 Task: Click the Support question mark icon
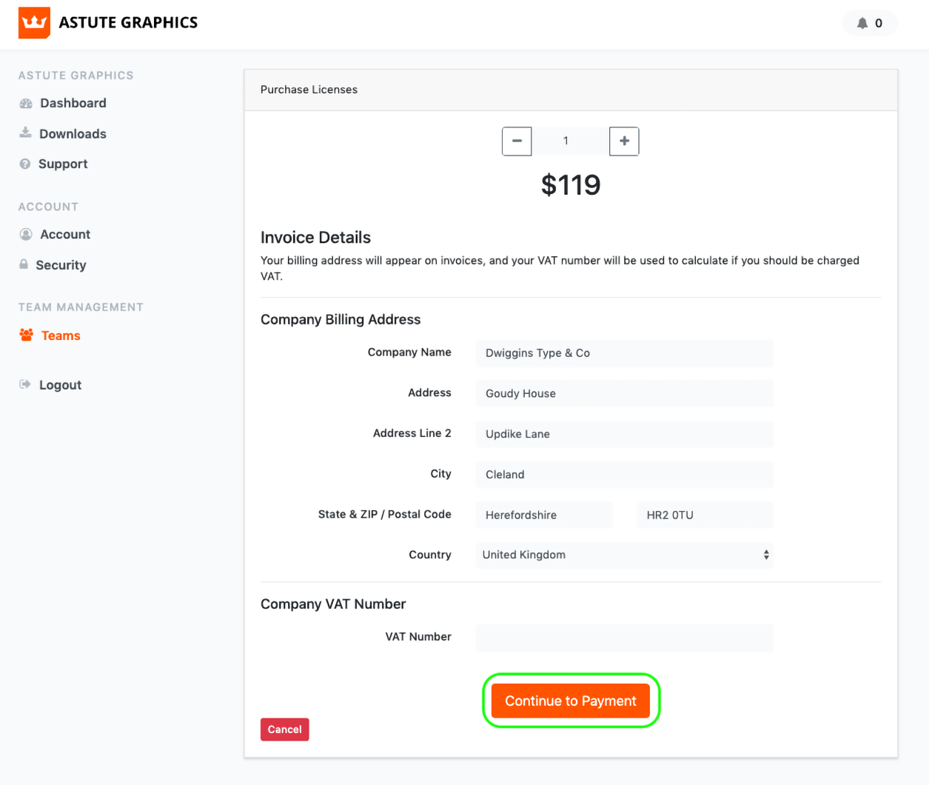tap(25, 164)
